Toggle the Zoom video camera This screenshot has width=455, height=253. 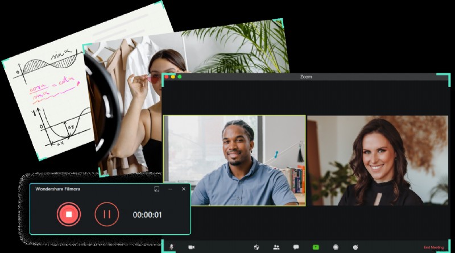[192, 247]
